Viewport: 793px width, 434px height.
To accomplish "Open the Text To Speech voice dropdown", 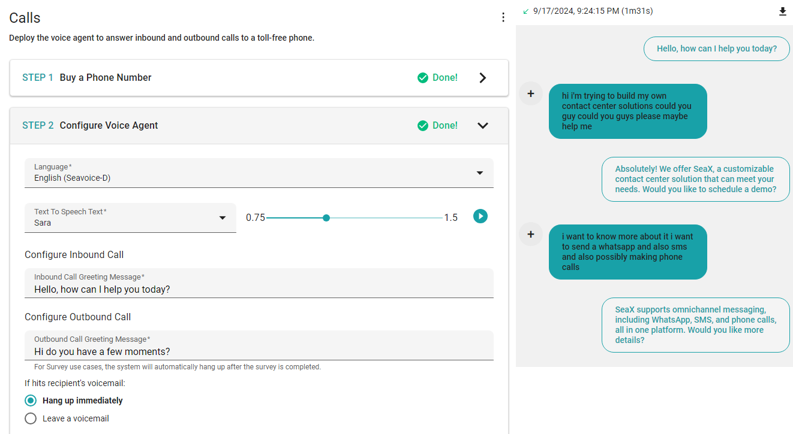I will point(223,218).
